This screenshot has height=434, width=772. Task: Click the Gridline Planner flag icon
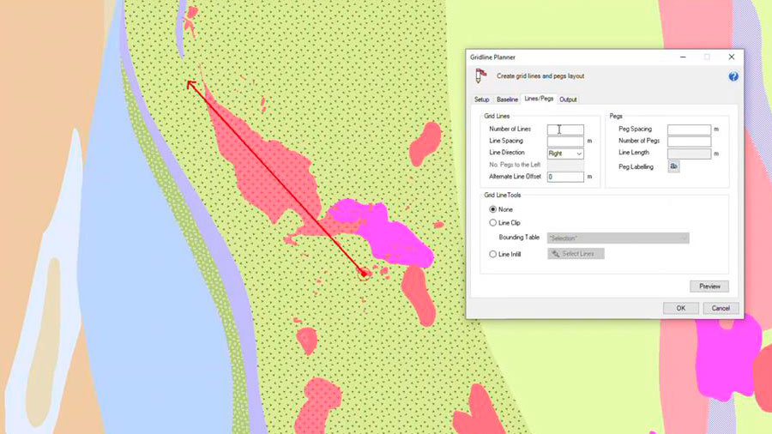point(479,76)
